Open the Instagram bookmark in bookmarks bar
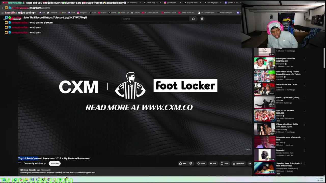Screen dimensions: 326x183 82,13
